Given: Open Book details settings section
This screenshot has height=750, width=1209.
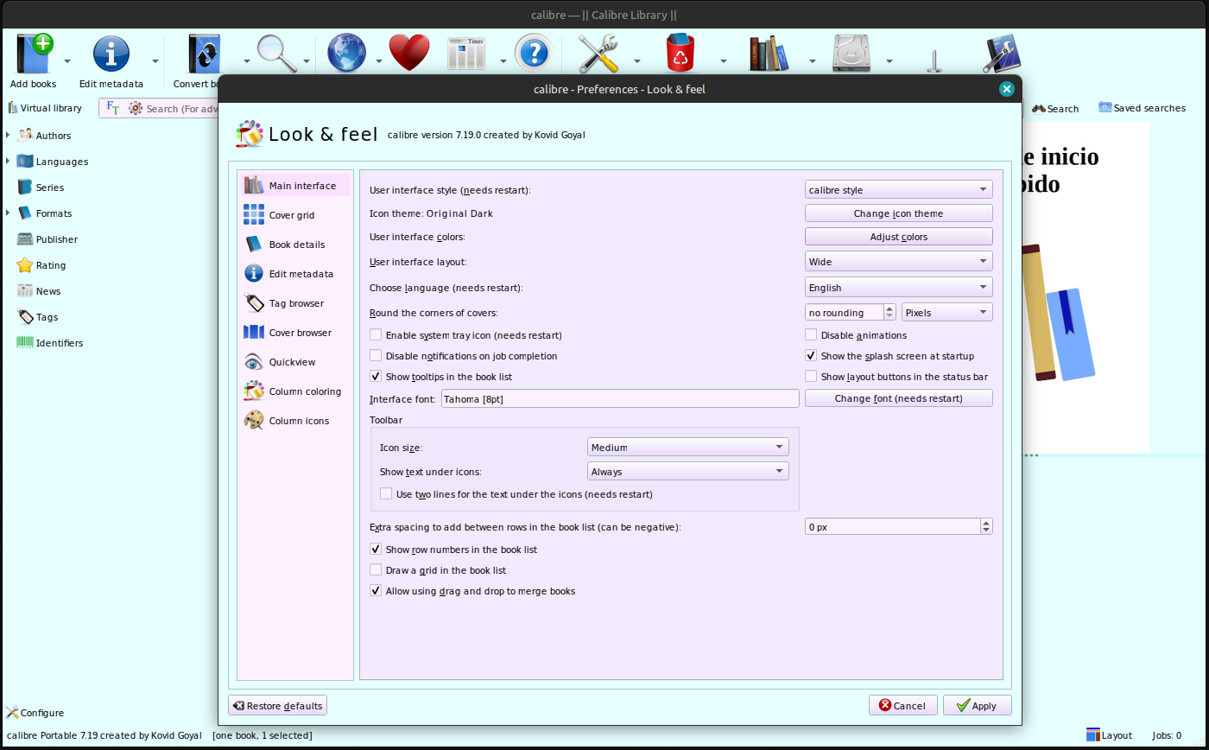Looking at the screenshot, I should point(294,245).
